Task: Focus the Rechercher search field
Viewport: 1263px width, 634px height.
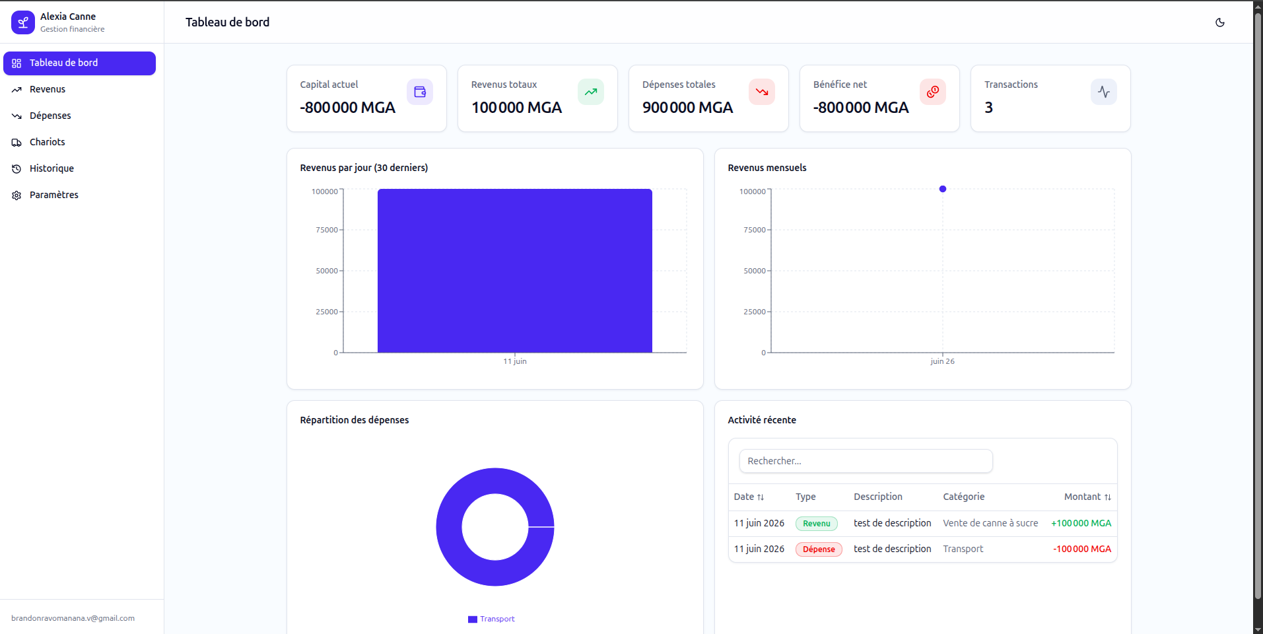Action: click(x=866, y=461)
